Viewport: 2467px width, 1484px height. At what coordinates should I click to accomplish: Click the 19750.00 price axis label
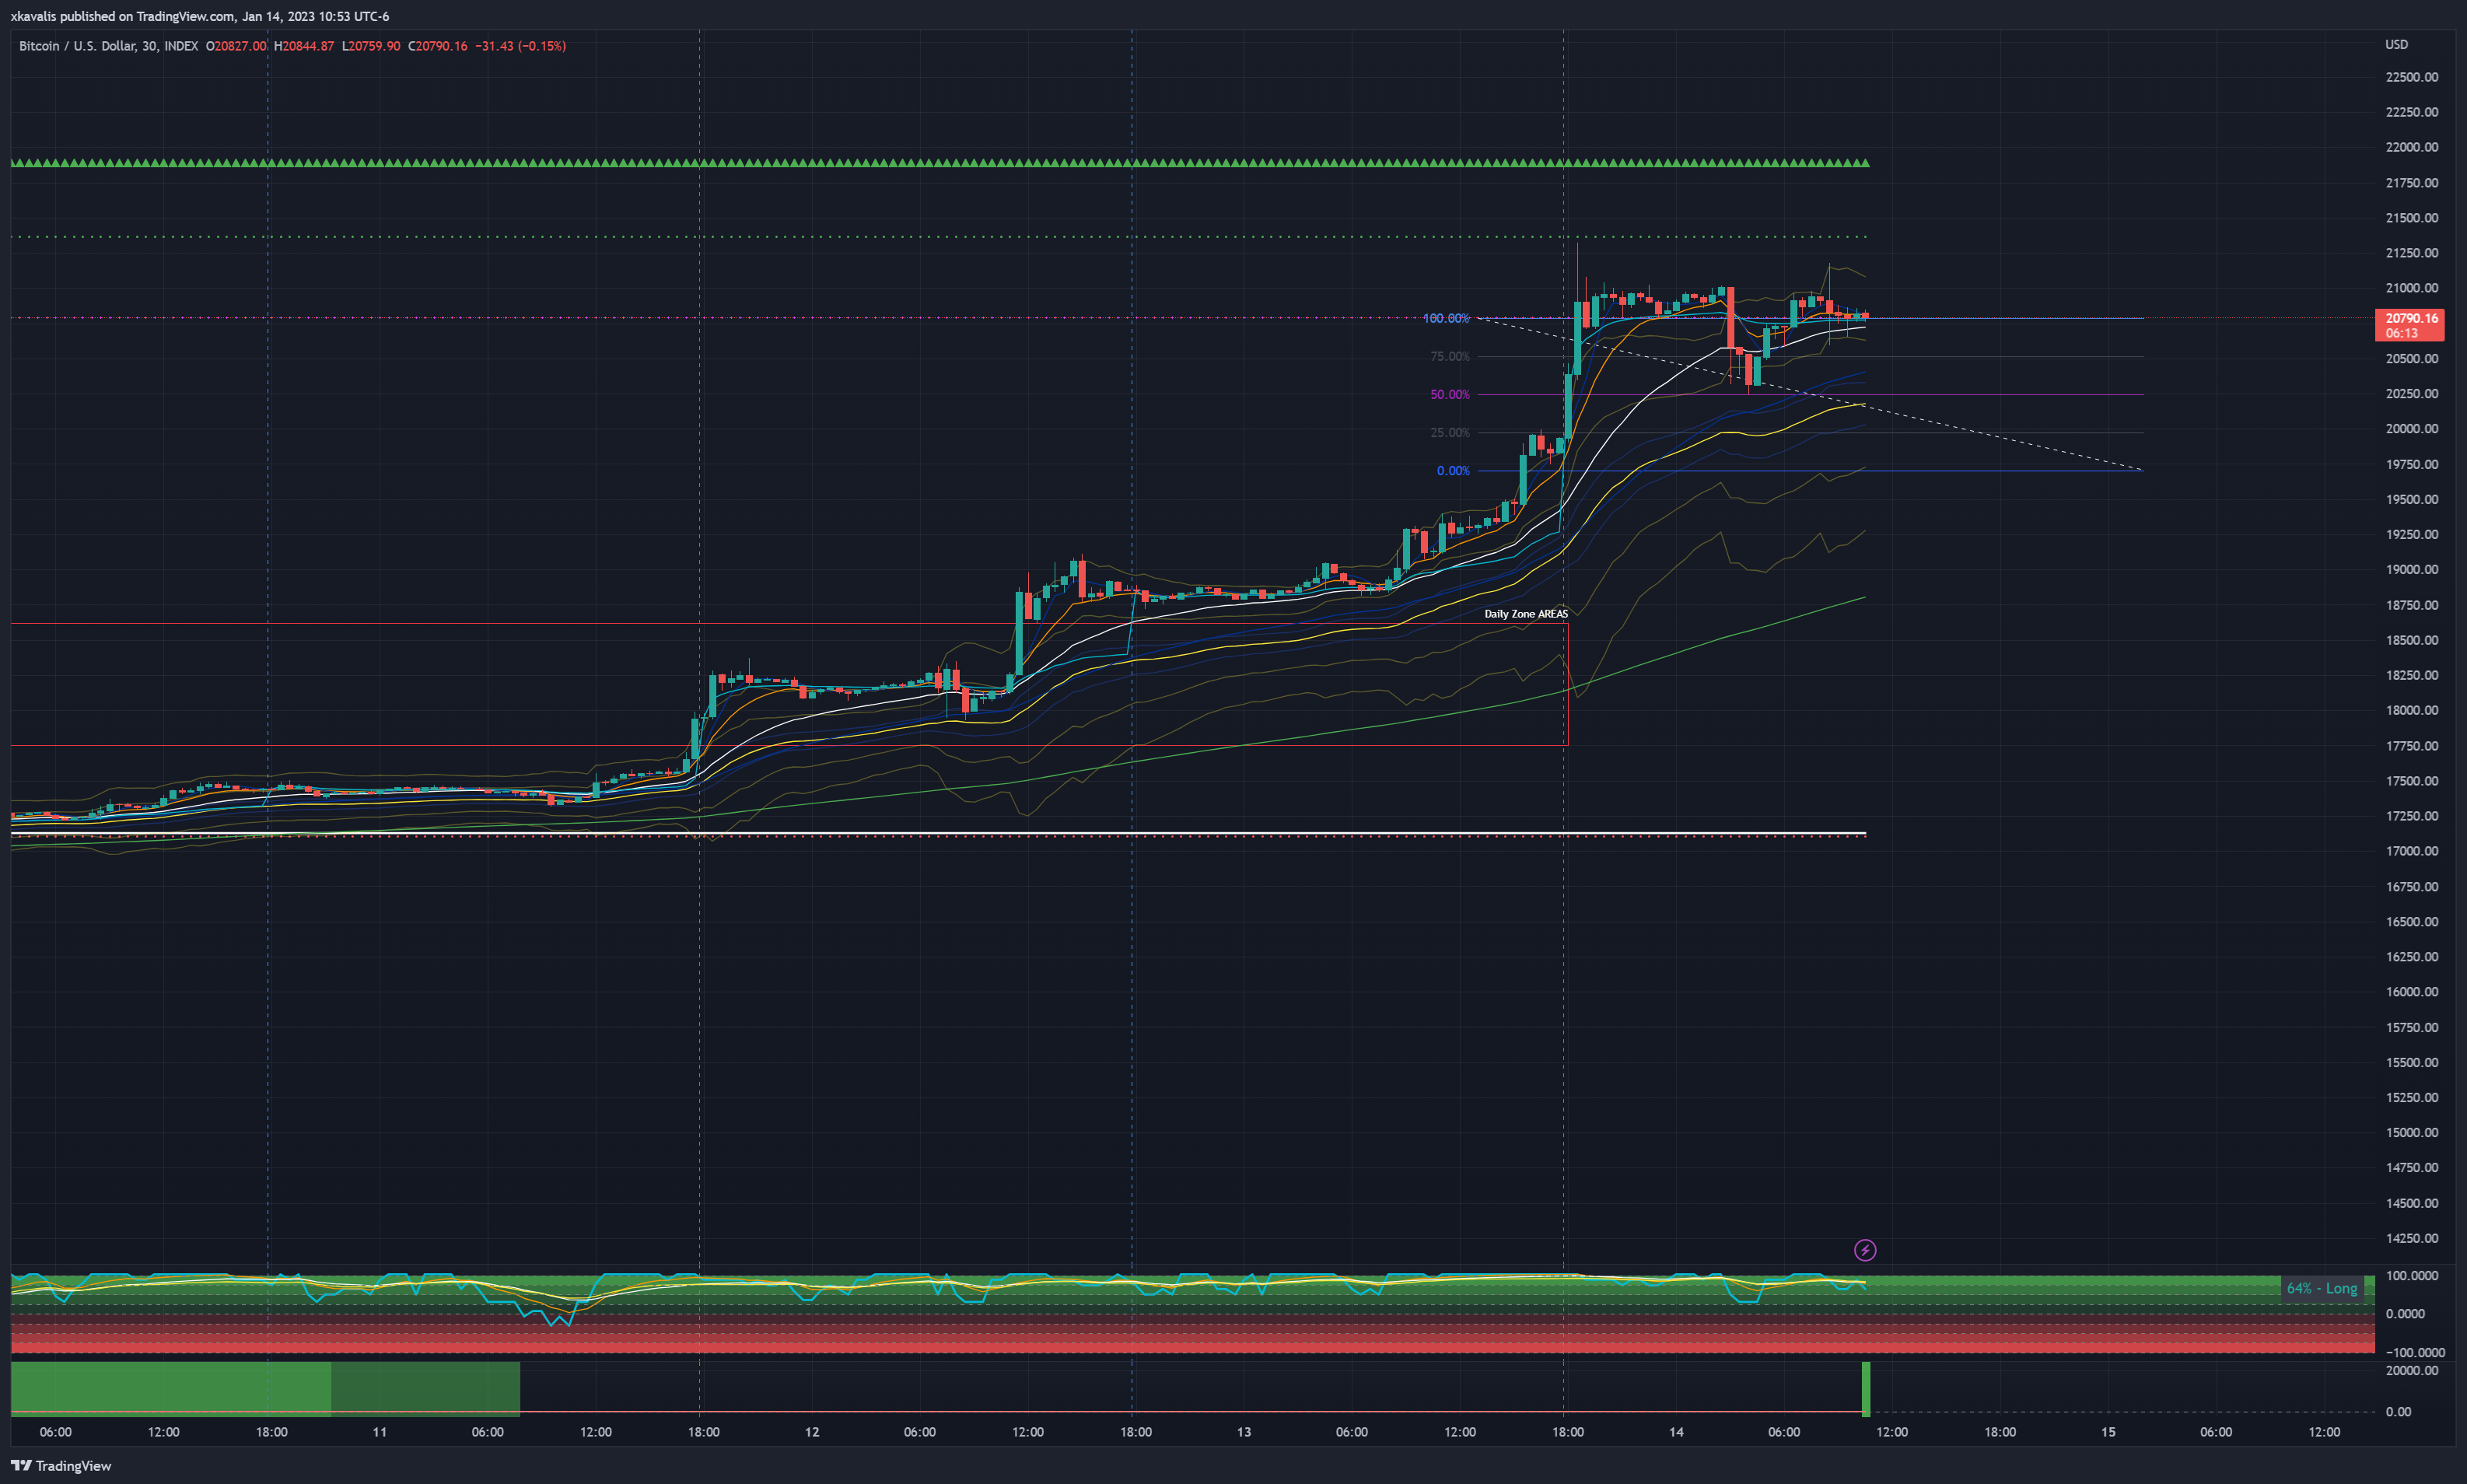(2411, 465)
